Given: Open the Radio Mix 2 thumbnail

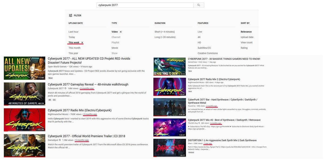Looking at the screenshot, I should [x=170, y=87].
